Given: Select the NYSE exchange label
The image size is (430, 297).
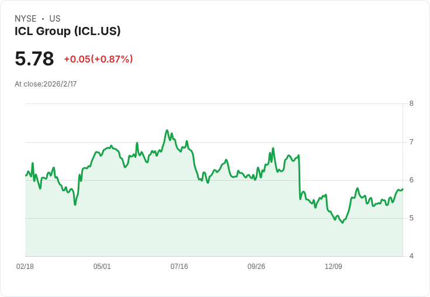Looking at the screenshot, I should coord(25,19).
